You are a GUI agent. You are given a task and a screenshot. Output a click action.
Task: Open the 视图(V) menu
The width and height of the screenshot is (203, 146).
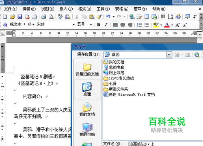tap(48, 9)
